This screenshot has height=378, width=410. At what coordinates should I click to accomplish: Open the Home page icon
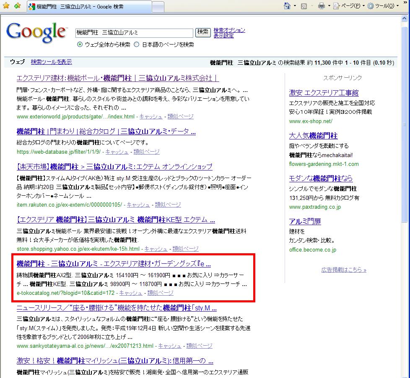click(287, 6)
